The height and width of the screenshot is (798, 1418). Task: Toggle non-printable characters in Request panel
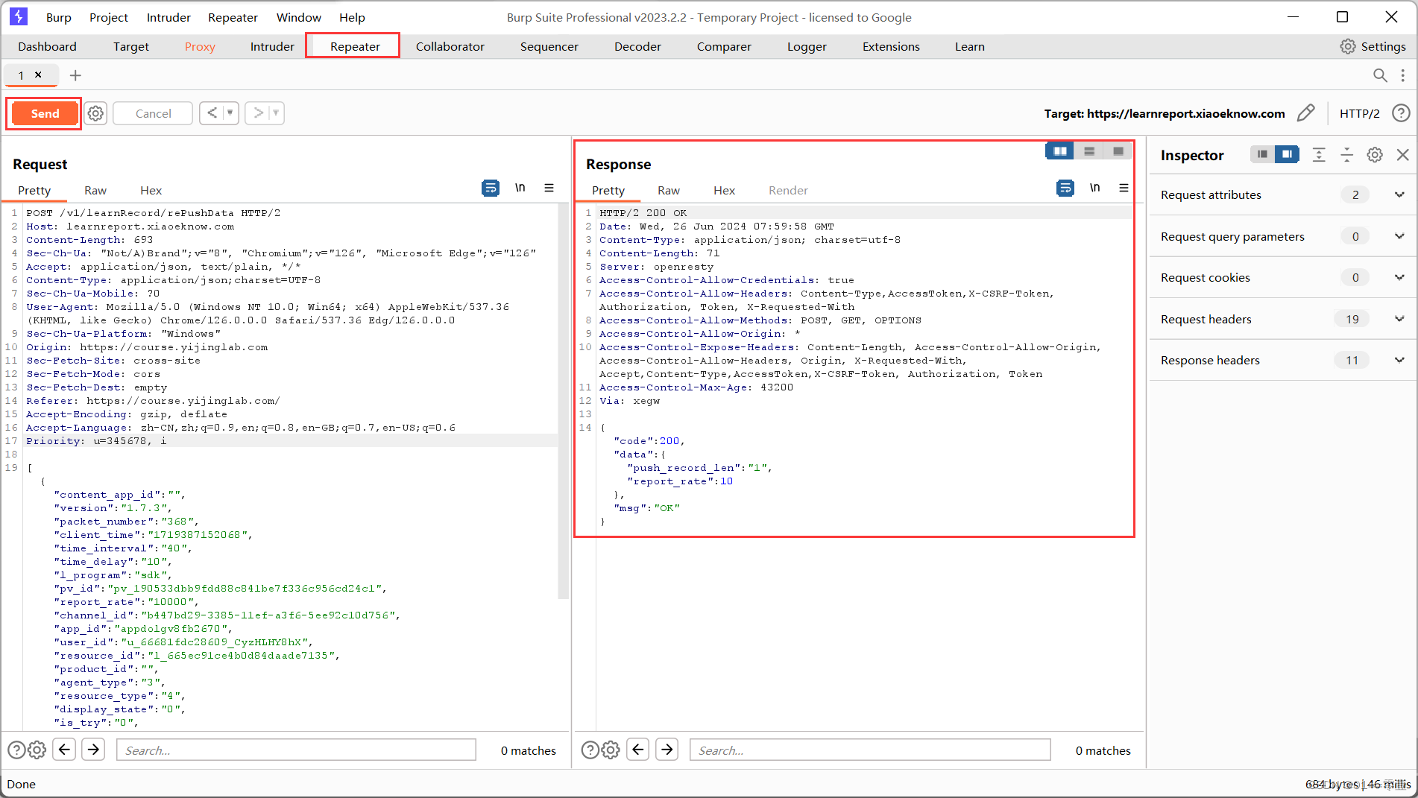[x=520, y=188]
